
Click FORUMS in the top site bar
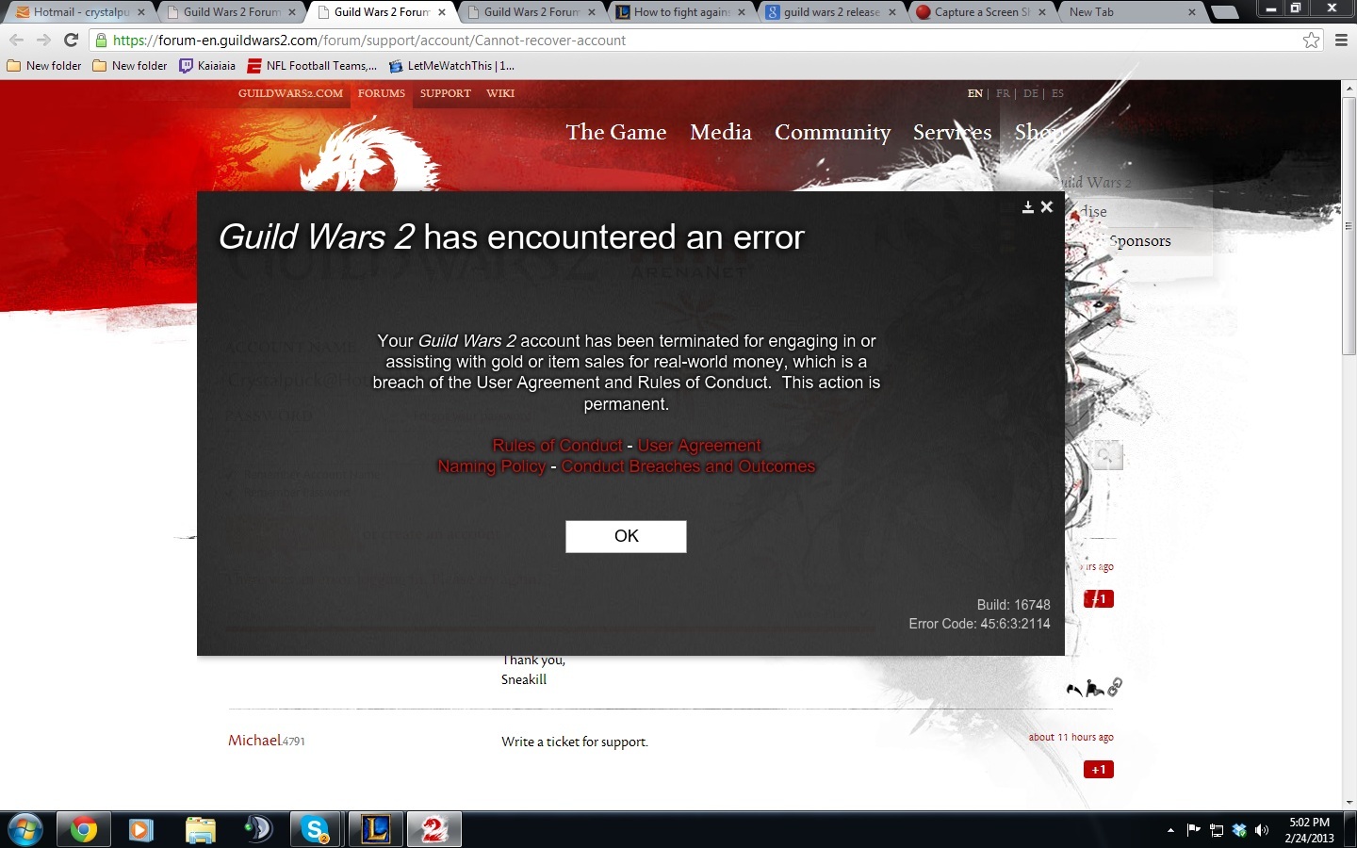[382, 93]
